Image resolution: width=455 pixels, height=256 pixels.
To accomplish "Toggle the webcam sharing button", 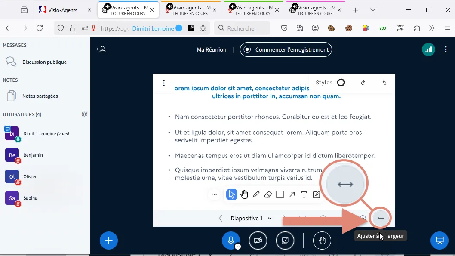I will 258,241.
